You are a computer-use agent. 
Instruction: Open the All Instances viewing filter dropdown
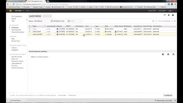(x=43, y=21)
